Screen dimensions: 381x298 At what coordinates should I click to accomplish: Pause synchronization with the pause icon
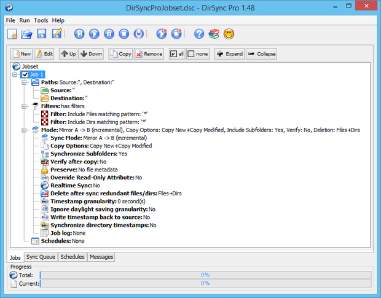(x=109, y=34)
